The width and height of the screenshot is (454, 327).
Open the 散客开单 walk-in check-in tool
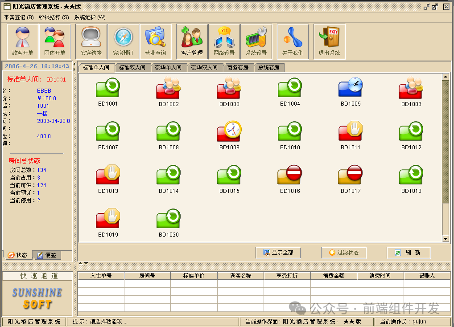[22, 41]
